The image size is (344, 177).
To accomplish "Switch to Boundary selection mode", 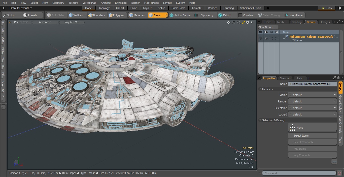I will [97, 15].
